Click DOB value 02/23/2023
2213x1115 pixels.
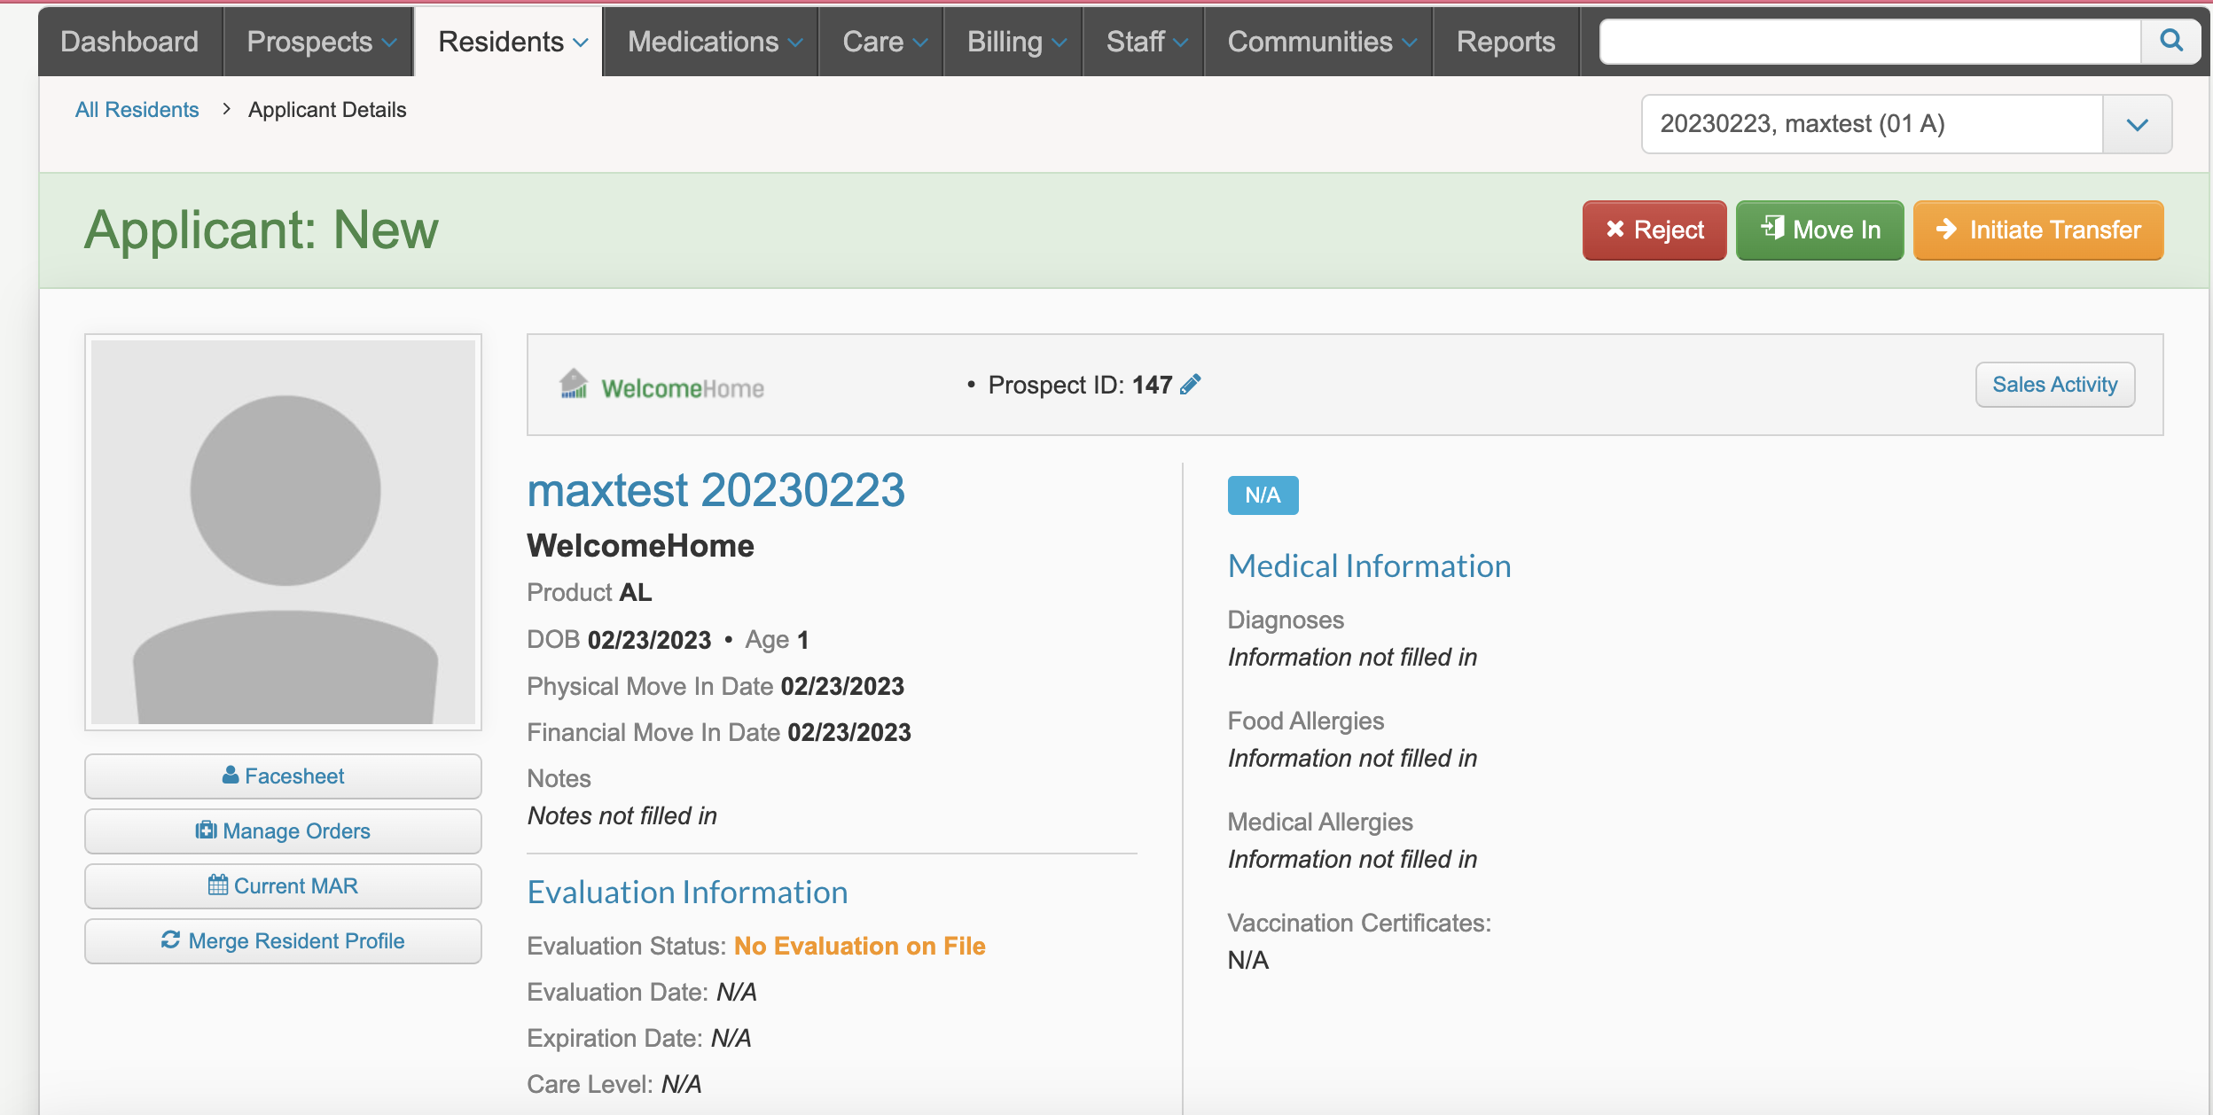tap(649, 639)
